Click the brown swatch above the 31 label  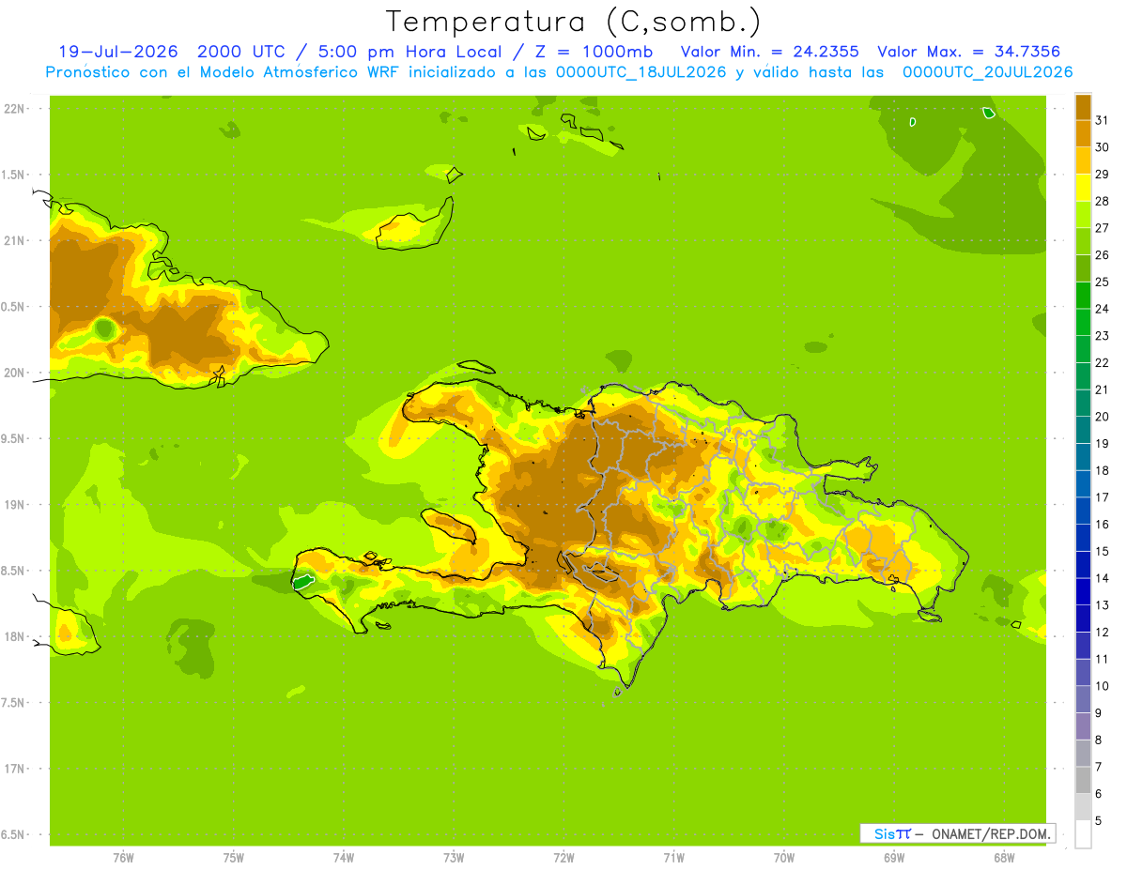point(1083,107)
